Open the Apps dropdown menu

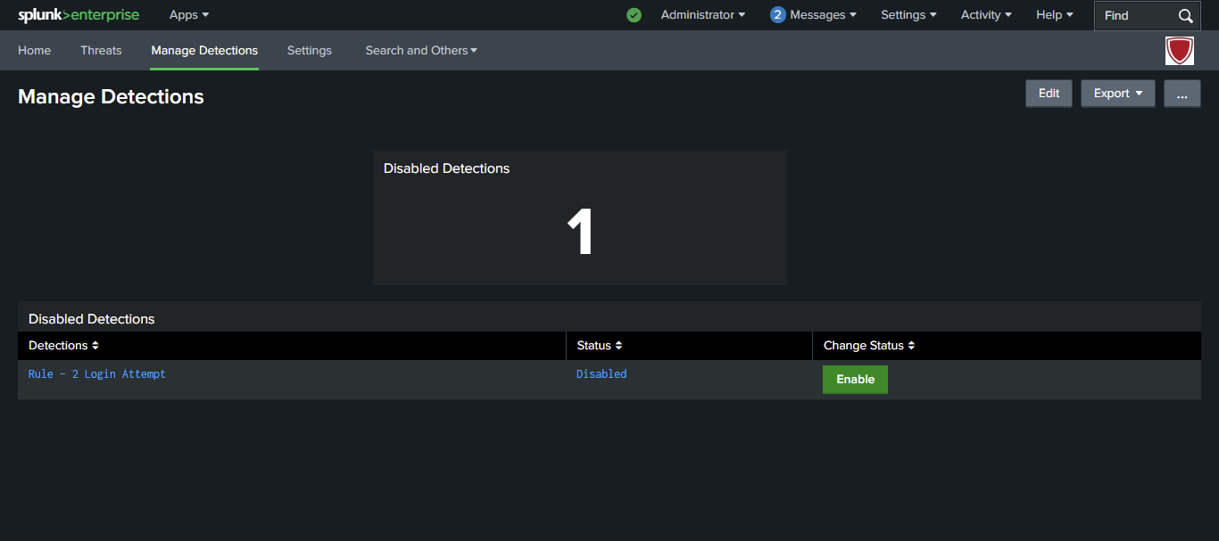(x=189, y=15)
